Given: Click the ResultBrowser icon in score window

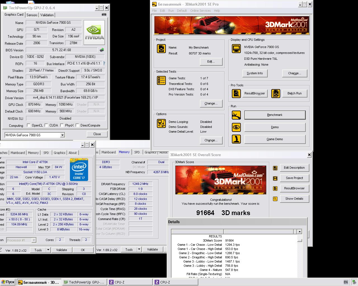Looking at the screenshot, I should (x=275, y=189).
